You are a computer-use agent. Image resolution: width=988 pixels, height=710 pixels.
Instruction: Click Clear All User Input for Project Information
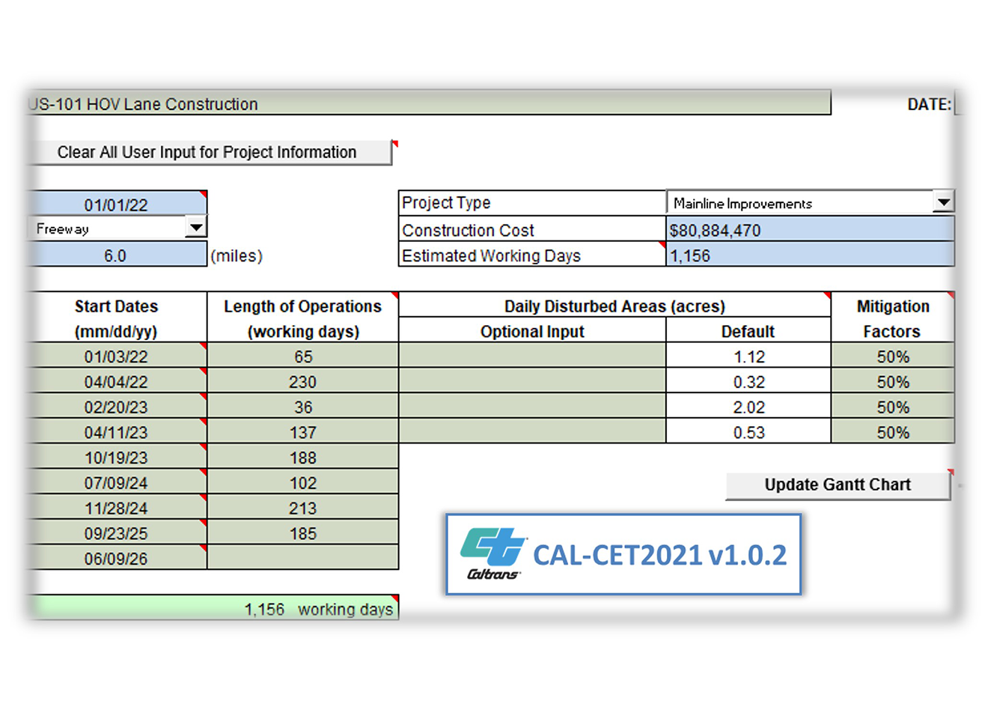click(x=209, y=152)
